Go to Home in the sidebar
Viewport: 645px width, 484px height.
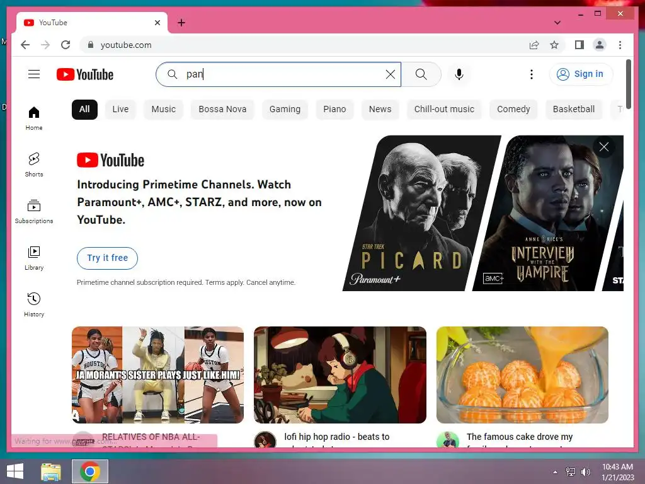(x=34, y=118)
